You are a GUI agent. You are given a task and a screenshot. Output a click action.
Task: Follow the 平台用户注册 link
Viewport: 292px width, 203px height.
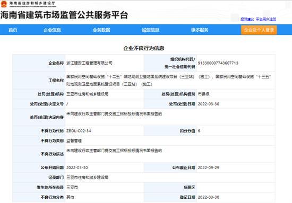(266, 19)
